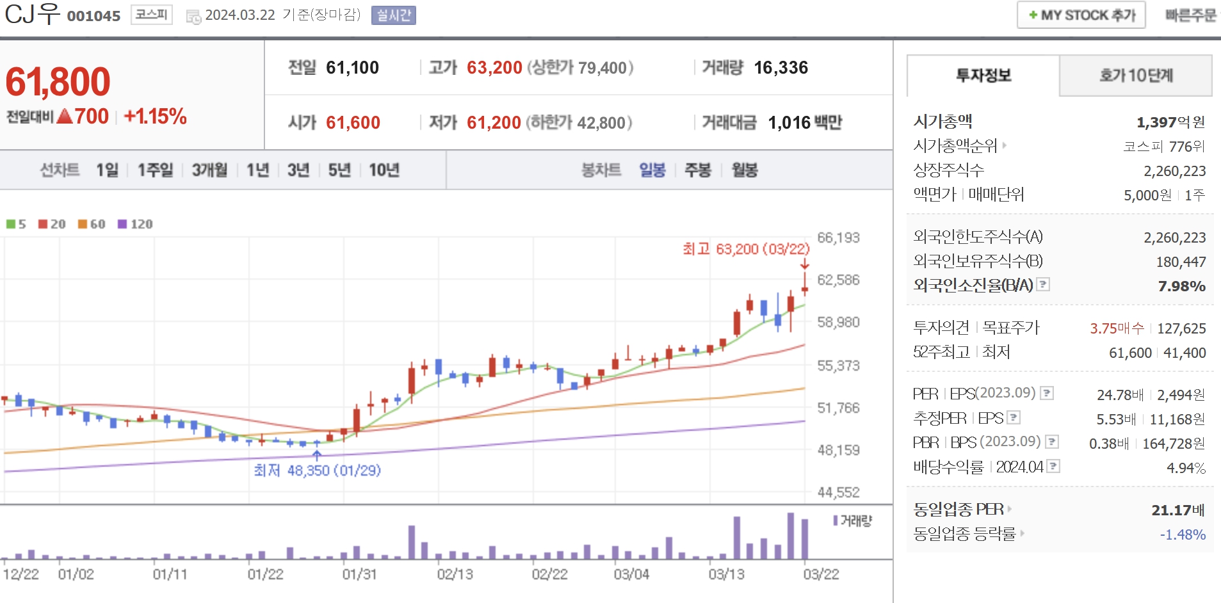Select the 1일 line chart period
Image resolution: width=1221 pixels, height=603 pixels.
(108, 170)
